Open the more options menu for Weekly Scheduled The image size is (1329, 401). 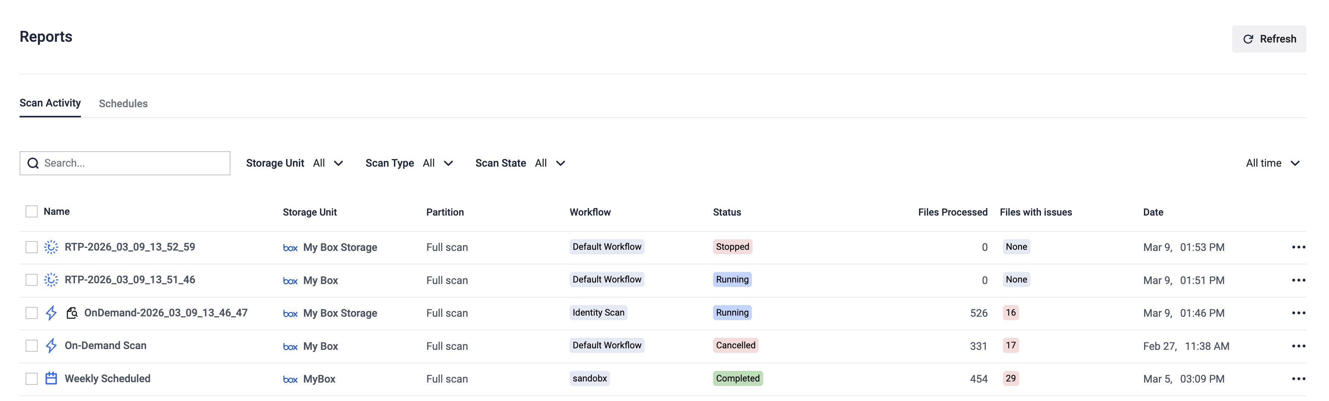click(x=1298, y=379)
